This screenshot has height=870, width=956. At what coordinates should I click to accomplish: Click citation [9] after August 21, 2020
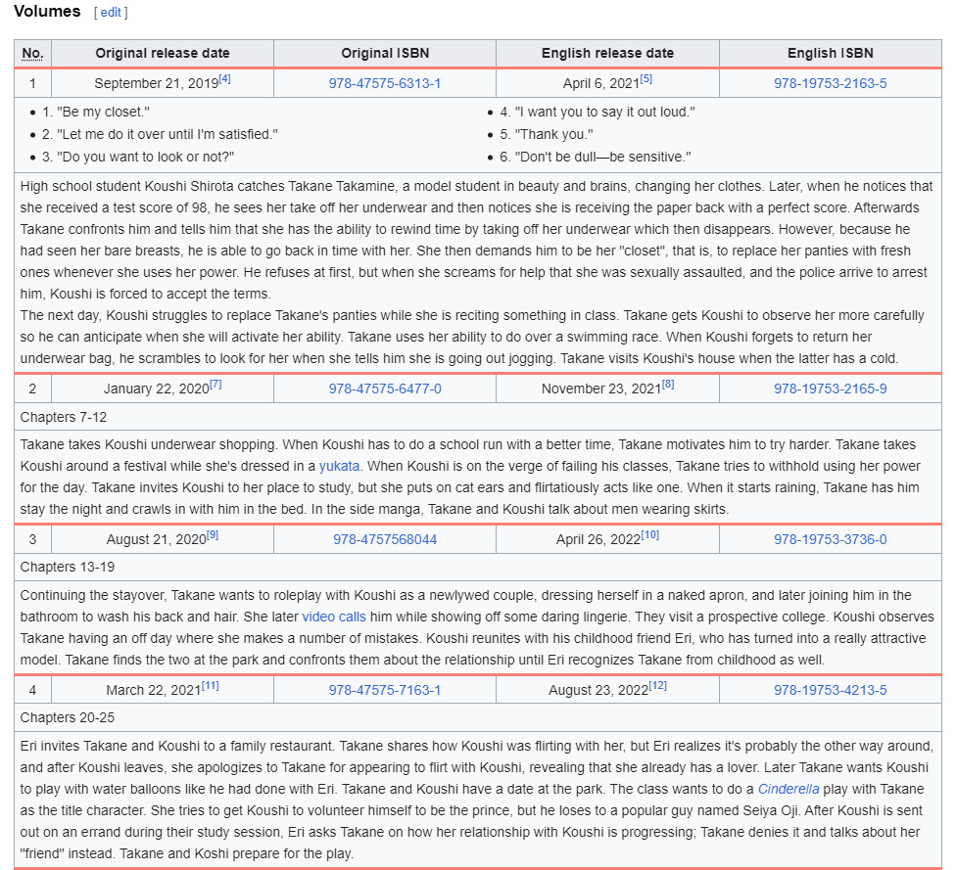tap(213, 535)
